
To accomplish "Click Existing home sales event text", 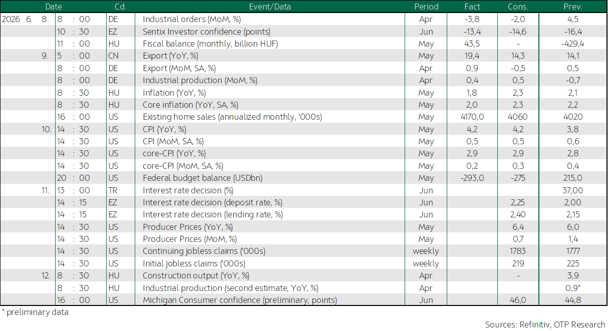I will (232, 117).
